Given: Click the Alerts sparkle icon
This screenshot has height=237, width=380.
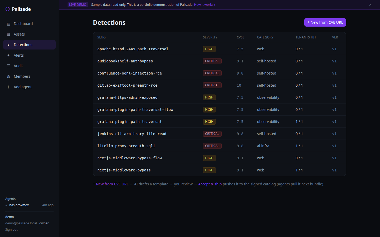Looking at the screenshot, I should click(x=8, y=56).
